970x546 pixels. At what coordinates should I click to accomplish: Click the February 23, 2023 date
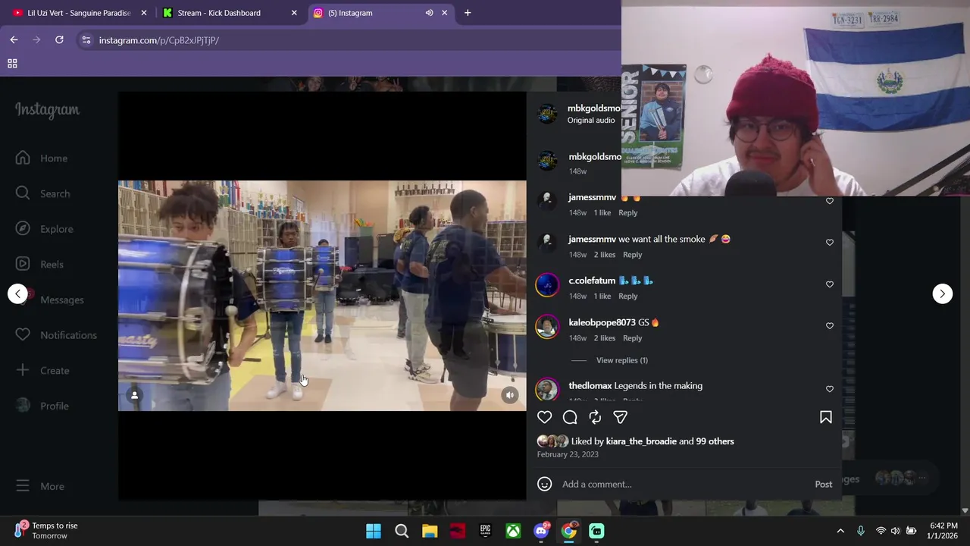click(568, 454)
